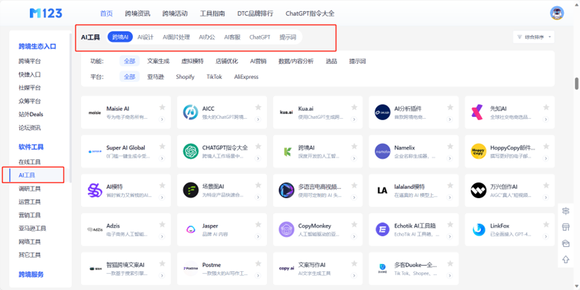The image size is (580, 290).
Task: Open 站外Deals in the sidebar
Action: pyautogui.click(x=31, y=114)
